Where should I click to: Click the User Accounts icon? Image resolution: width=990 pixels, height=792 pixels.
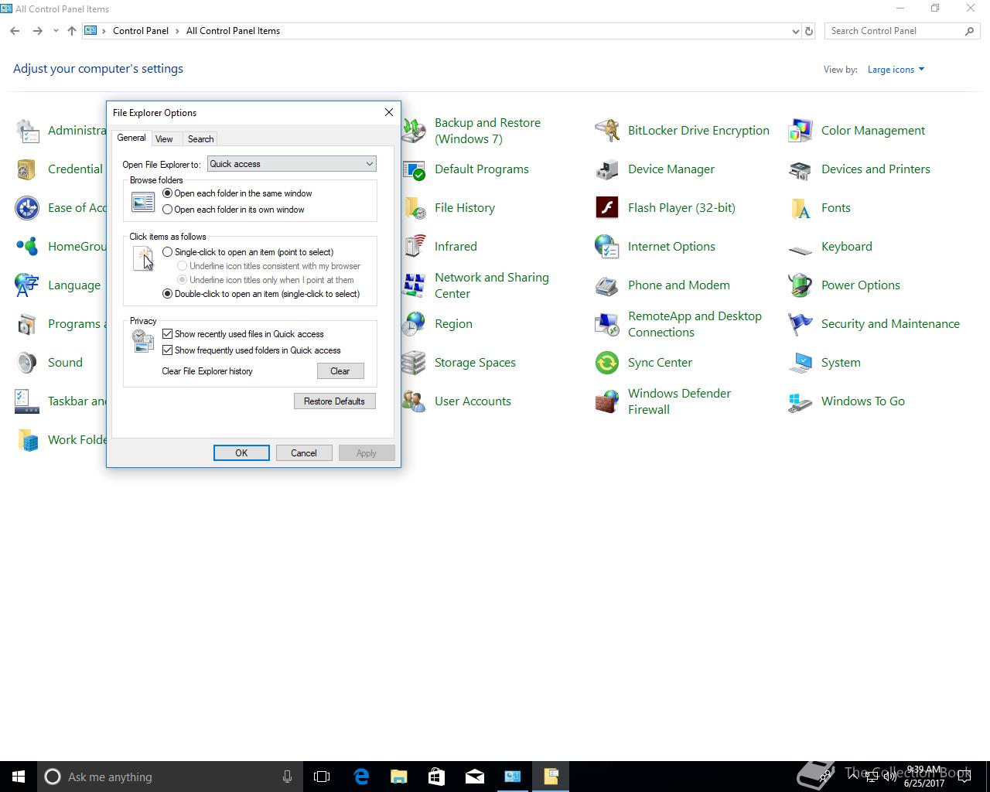[x=415, y=401]
